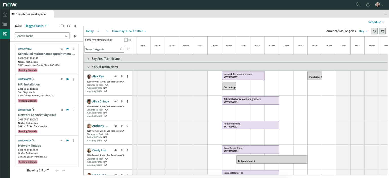
Task: Preview WOT0090102 with its eye icon
Action: (x=62, y=49)
